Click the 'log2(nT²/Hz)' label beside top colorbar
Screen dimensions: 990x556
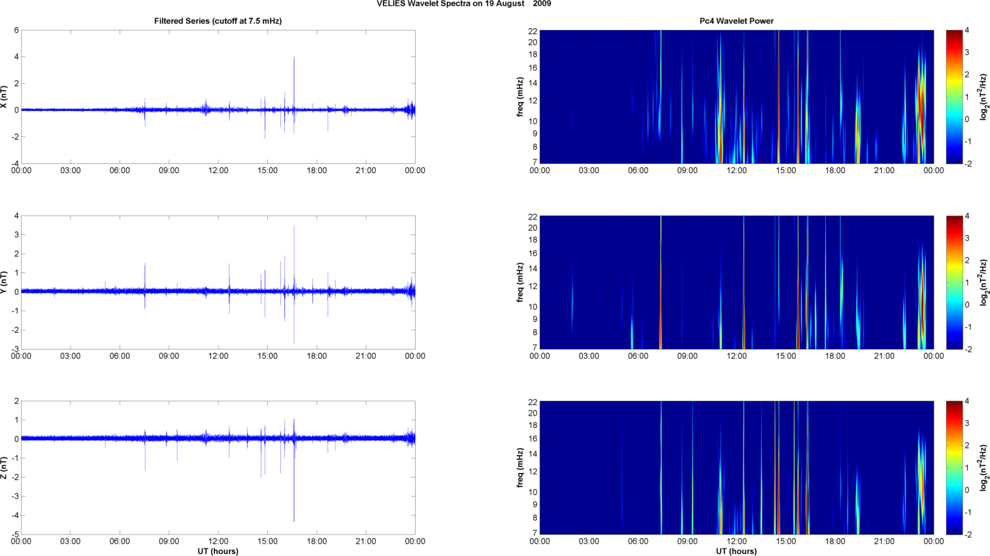[x=983, y=97]
